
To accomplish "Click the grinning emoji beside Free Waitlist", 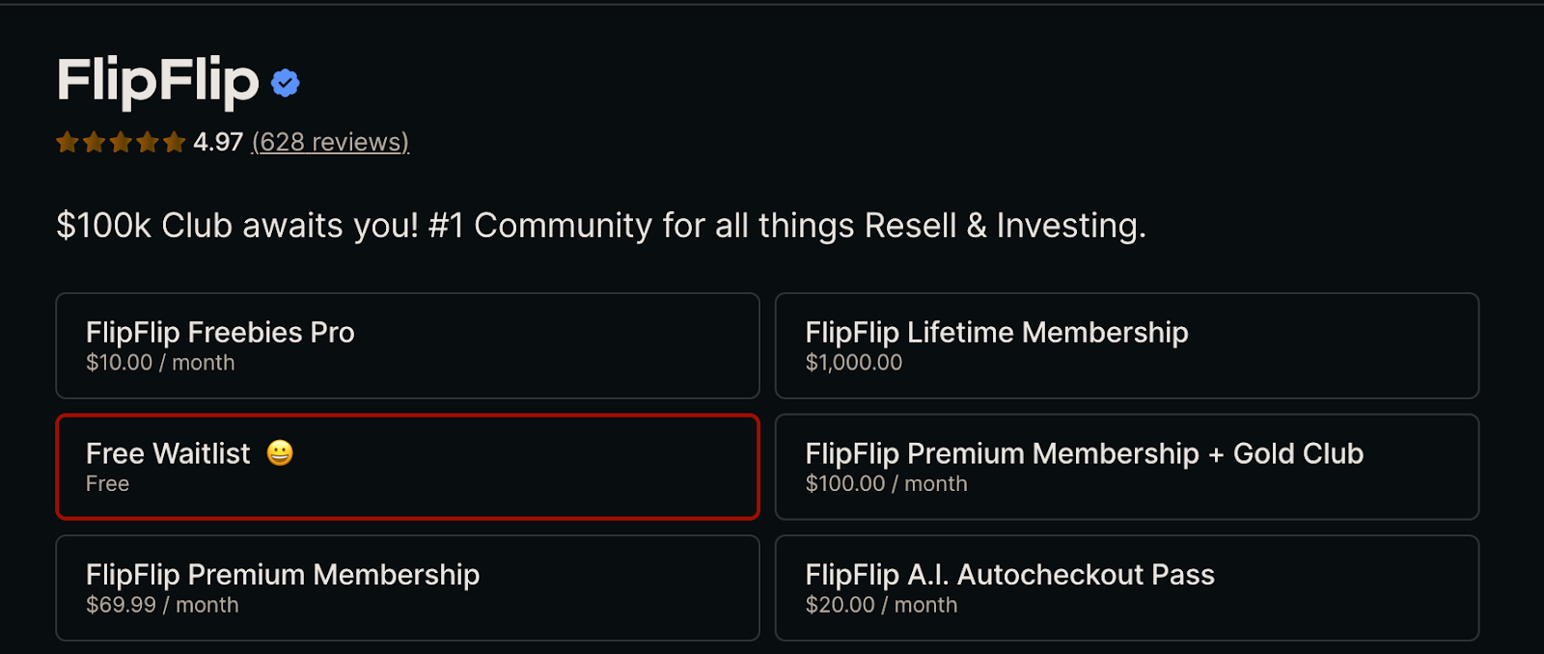I will (280, 453).
